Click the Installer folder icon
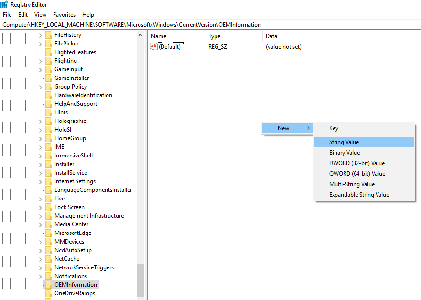 (49, 164)
